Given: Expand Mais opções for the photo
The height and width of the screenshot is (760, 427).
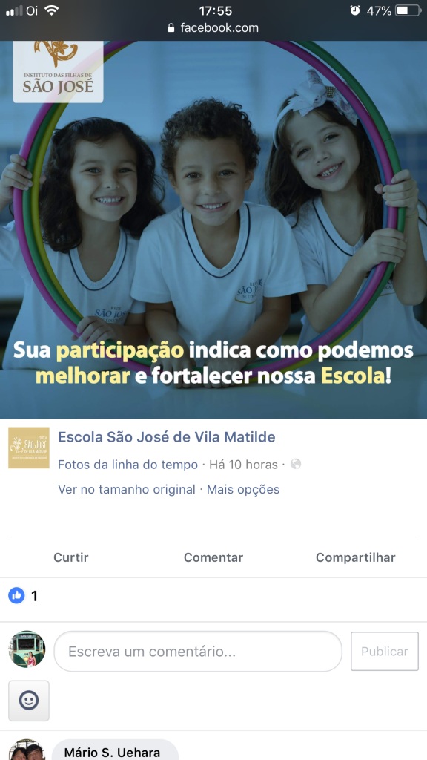Looking at the screenshot, I should pos(243,490).
